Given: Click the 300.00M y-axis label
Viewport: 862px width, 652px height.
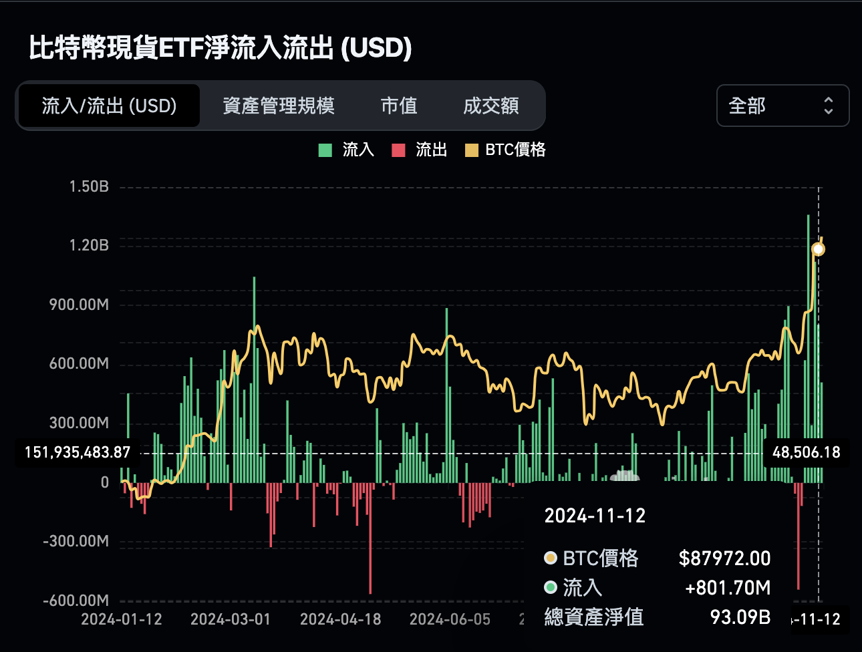Looking at the screenshot, I should tap(79, 423).
